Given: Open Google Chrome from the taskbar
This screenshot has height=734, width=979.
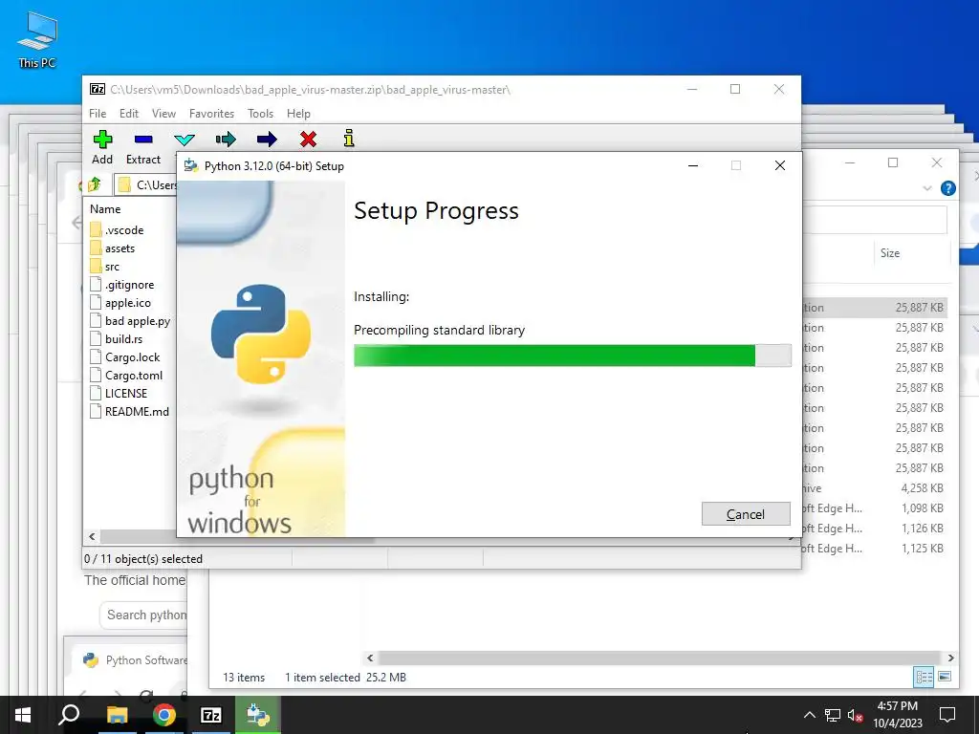Looking at the screenshot, I should (164, 715).
